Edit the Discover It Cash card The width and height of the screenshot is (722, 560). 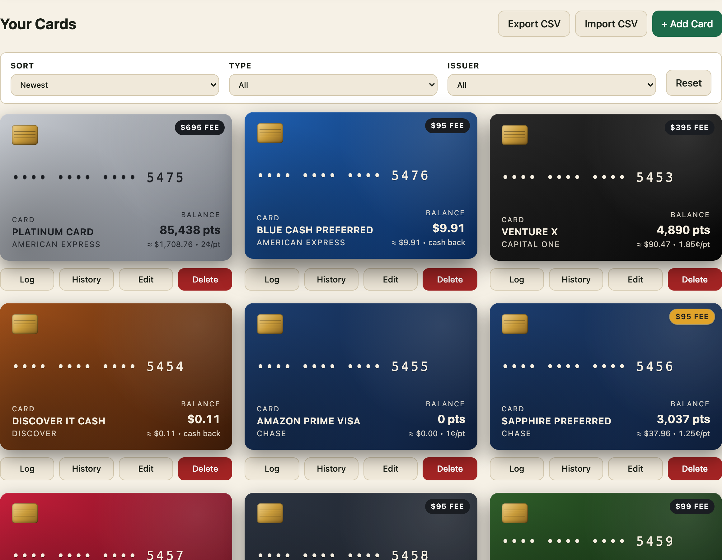point(146,469)
